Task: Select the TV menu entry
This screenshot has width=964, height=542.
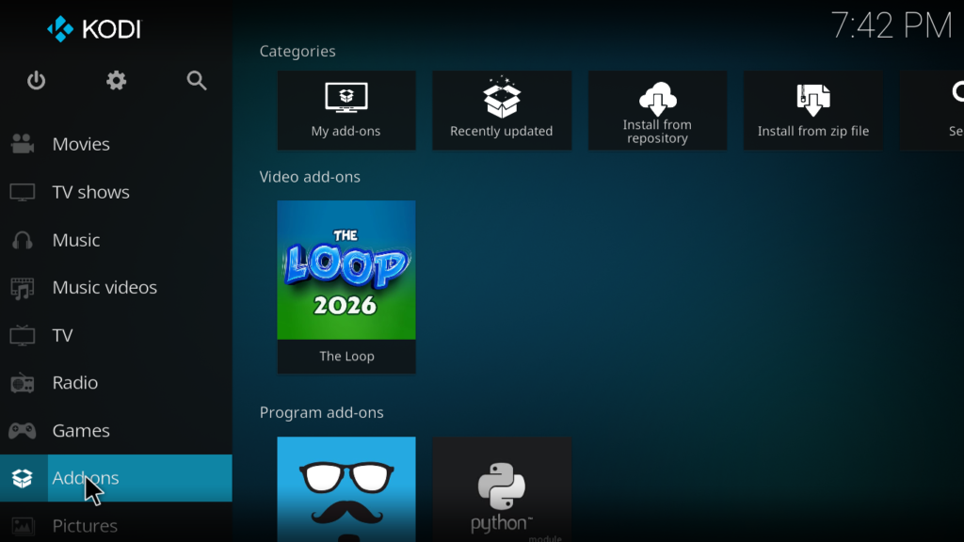Action: [x=62, y=336]
